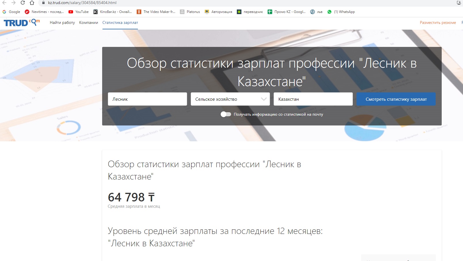Open the переводчик bookmark
463x261 pixels.
coord(250,12)
